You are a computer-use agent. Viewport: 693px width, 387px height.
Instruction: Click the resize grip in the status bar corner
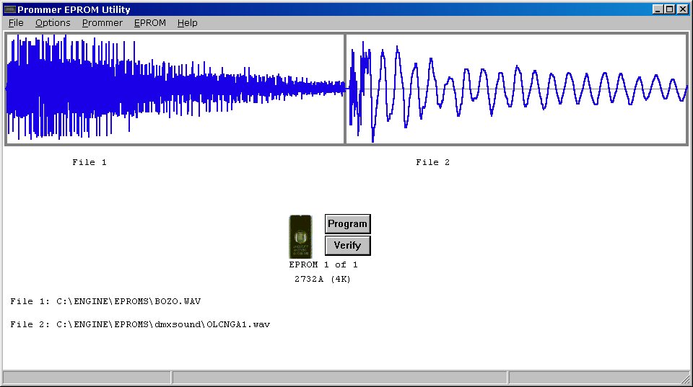click(x=685, y=379)
